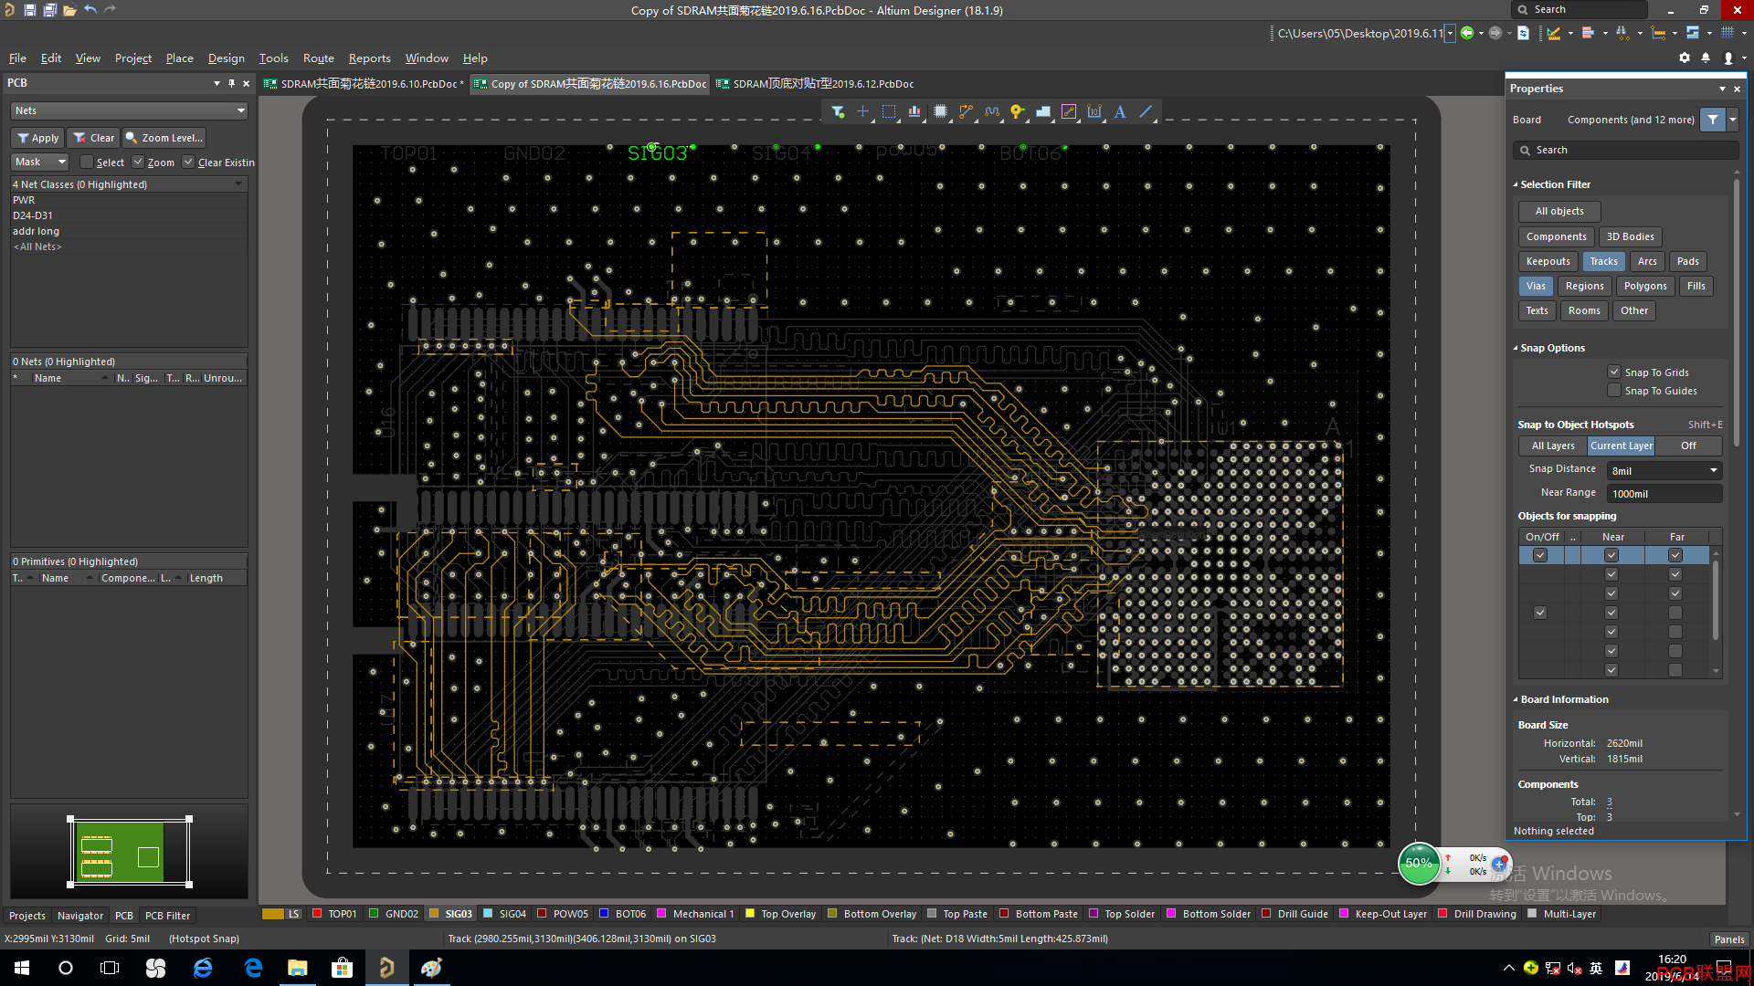Select the Place Component chip icon
1754x986 pixels.
pos(940,111)
